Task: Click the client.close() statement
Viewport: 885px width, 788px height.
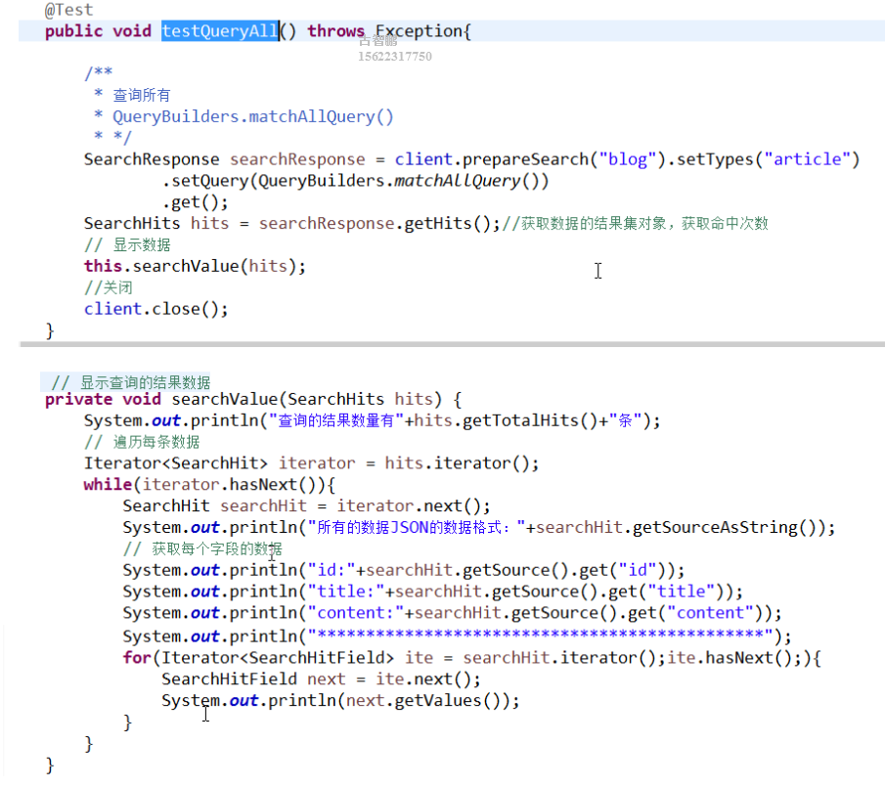Action: pos(156,309)
